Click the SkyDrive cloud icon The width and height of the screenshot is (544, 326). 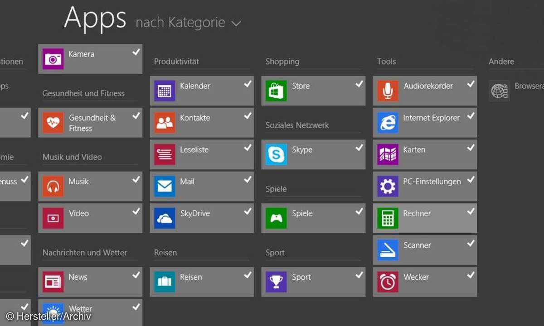tap(165, 218)
